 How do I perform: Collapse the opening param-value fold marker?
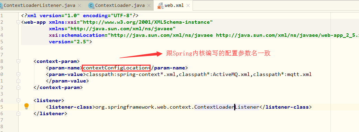tap(18, 74)
